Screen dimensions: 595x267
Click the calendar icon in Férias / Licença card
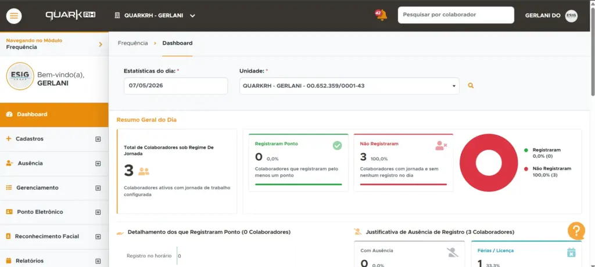[571, 252]
